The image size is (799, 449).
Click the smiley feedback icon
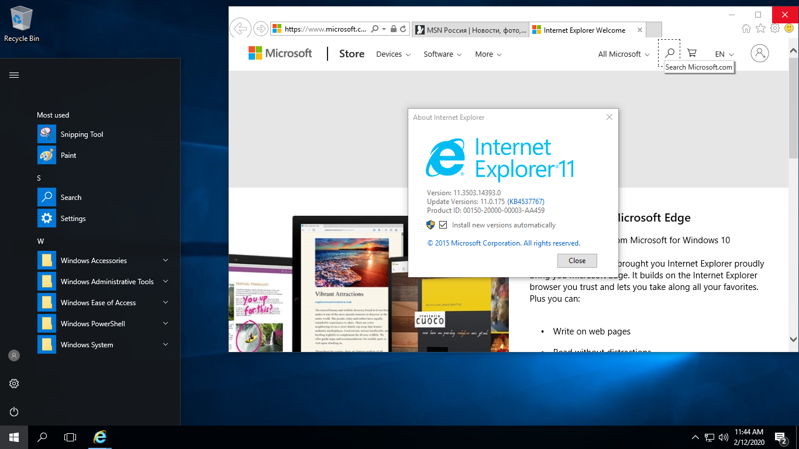tap(789, 28)
